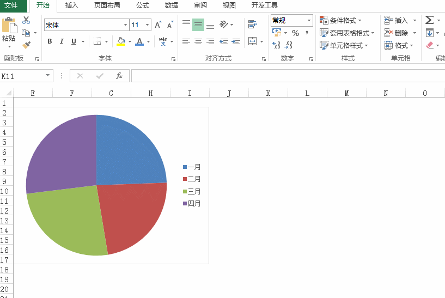Screen dimensions: 445x298
Task: Open number format 常规 dropdown
Action: tap(309, 21)
